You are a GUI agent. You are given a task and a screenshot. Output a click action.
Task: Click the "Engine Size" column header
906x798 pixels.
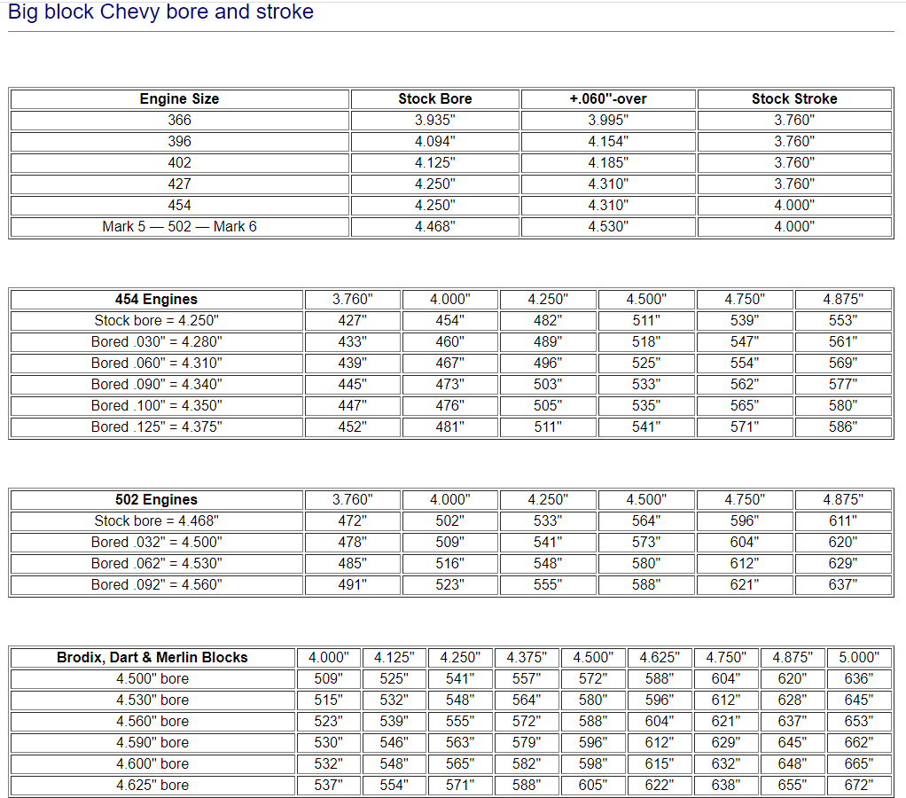(179, 99)
